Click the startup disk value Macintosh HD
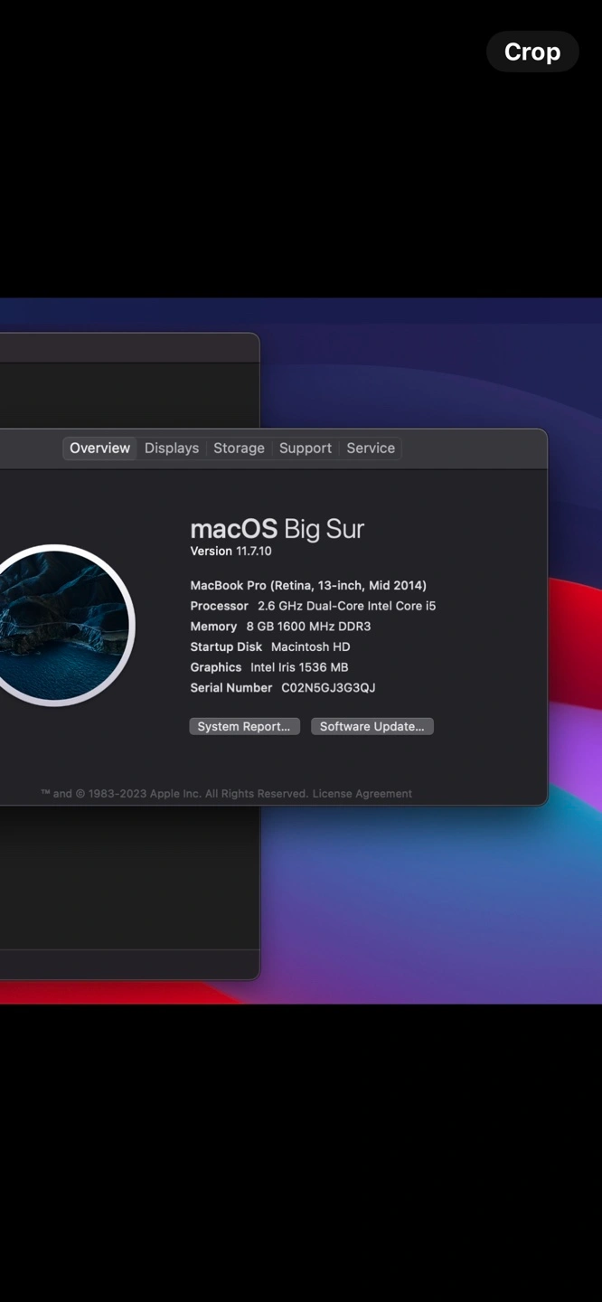The height and width of the screenshot is (1302, 602). click(x=310, y=646)
